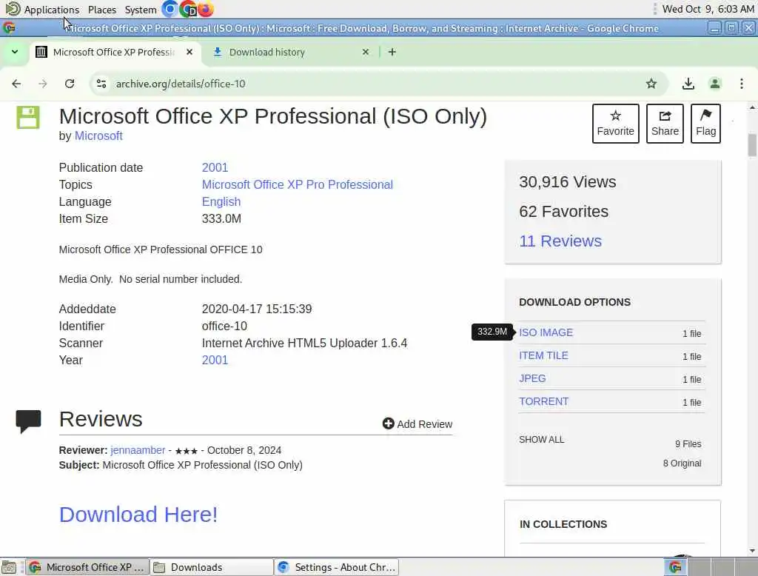
Task: Click the scrollbar down arrow
Action: pyautogui.click(x=752, y=550)
